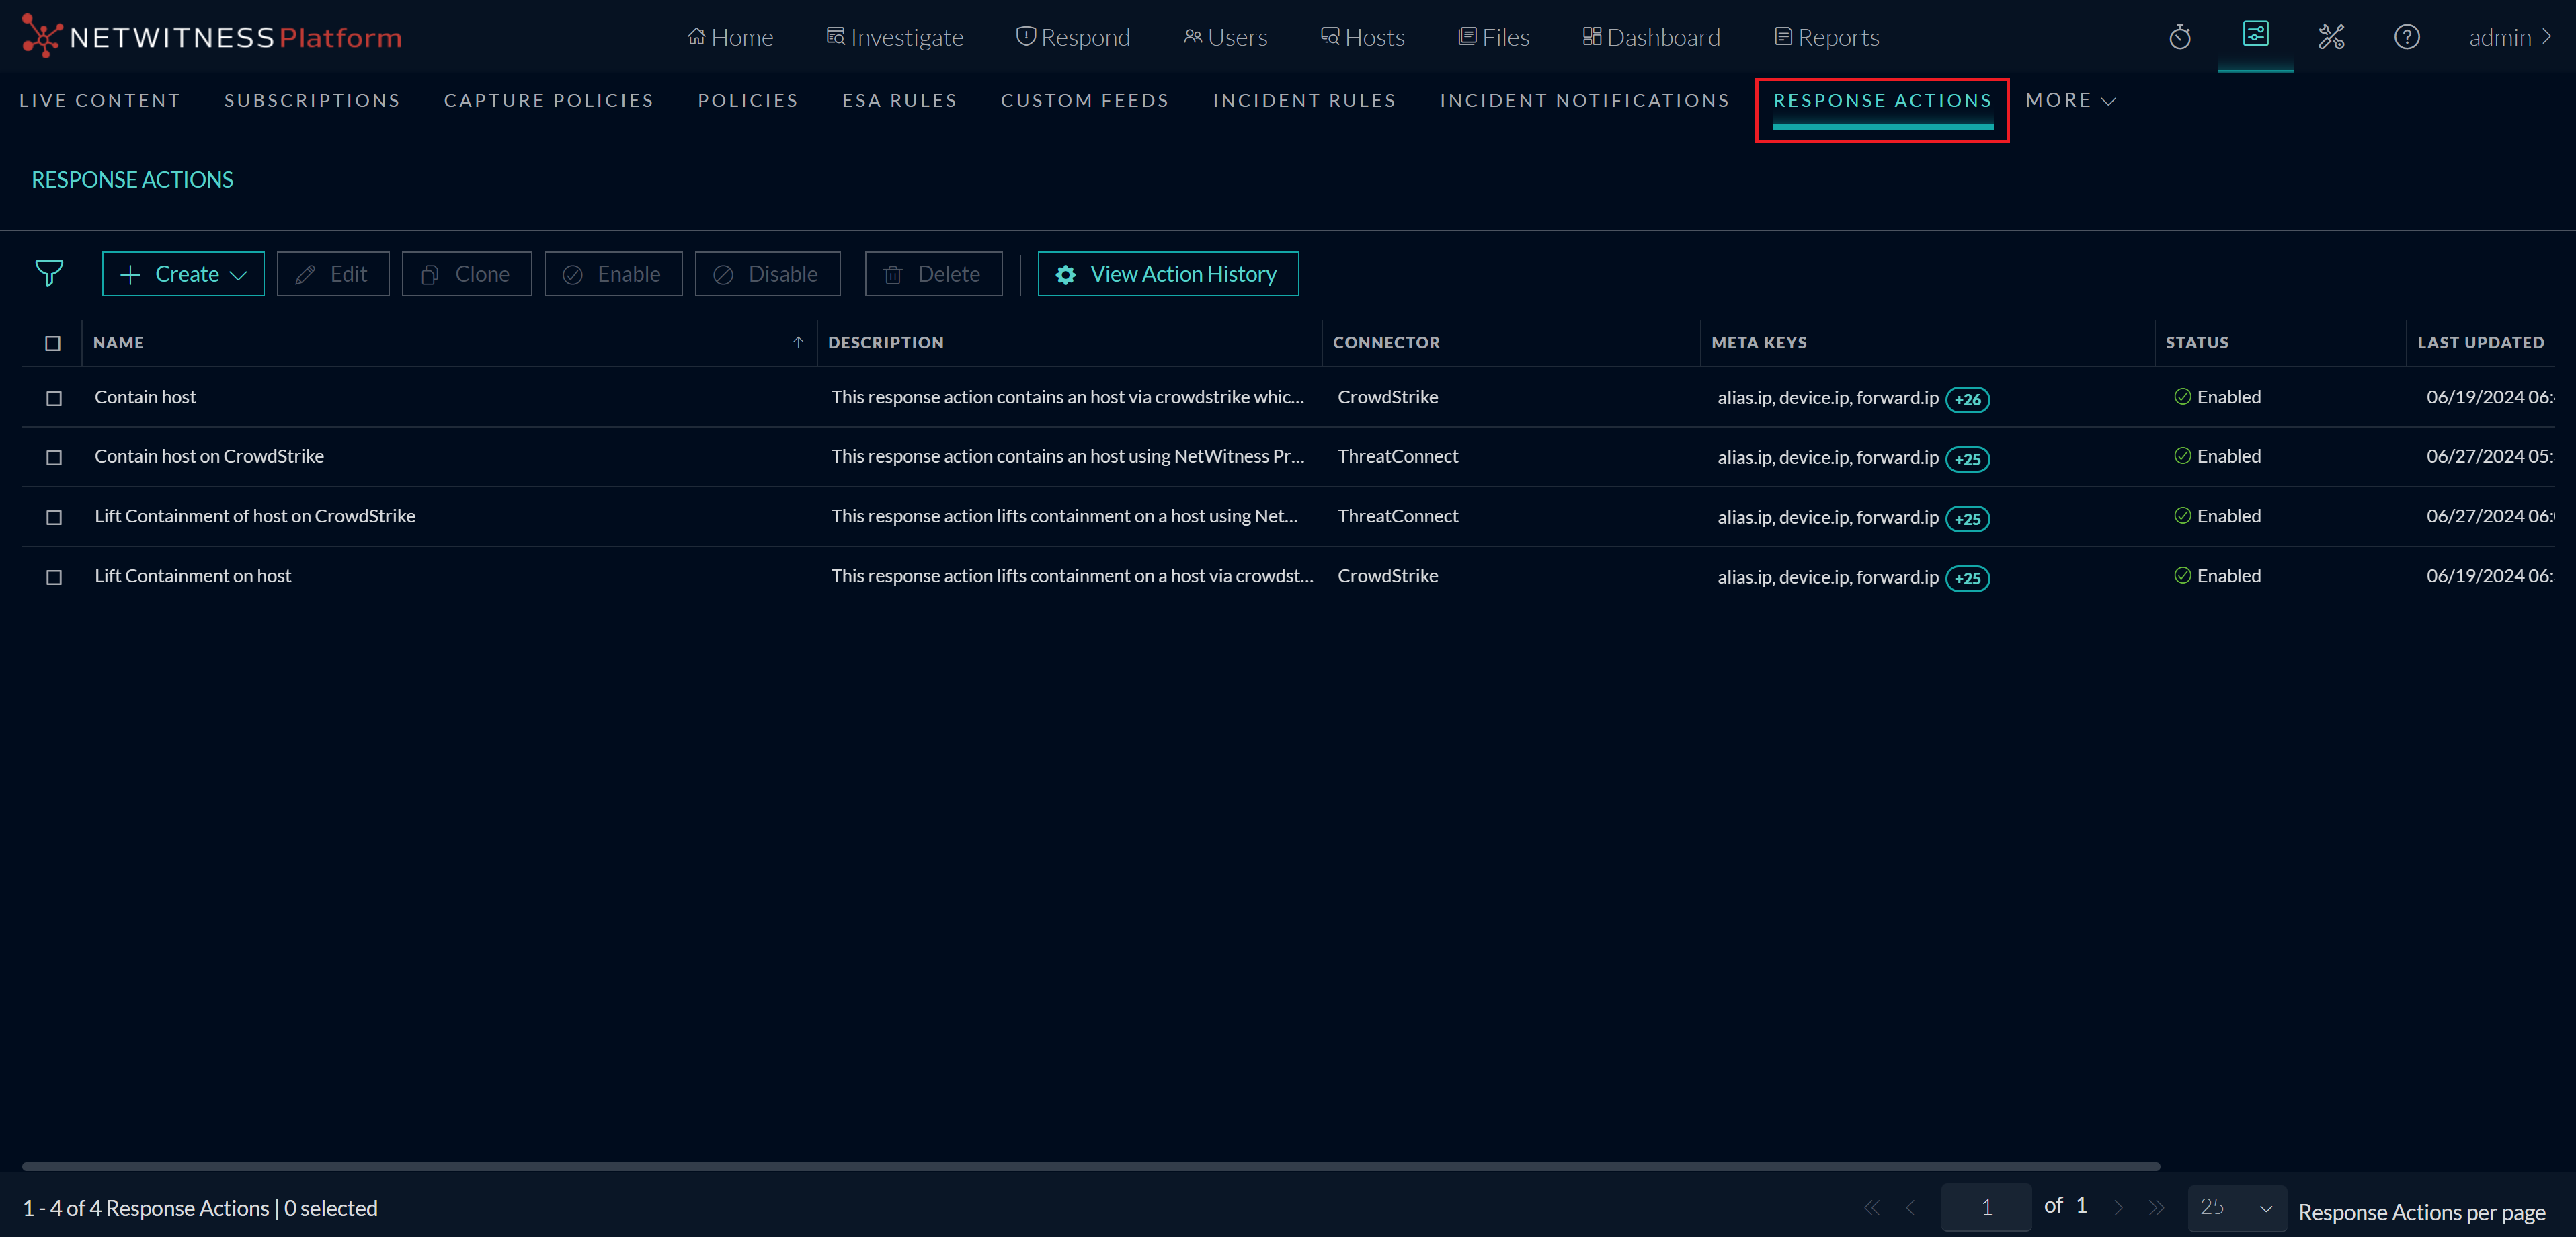Click the NetWitness Platform logo
This screenshot has width=2576, height=1237.
point(212,38)
